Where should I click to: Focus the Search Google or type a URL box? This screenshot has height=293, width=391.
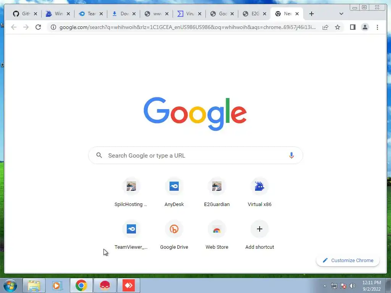[x=195, y=156]
